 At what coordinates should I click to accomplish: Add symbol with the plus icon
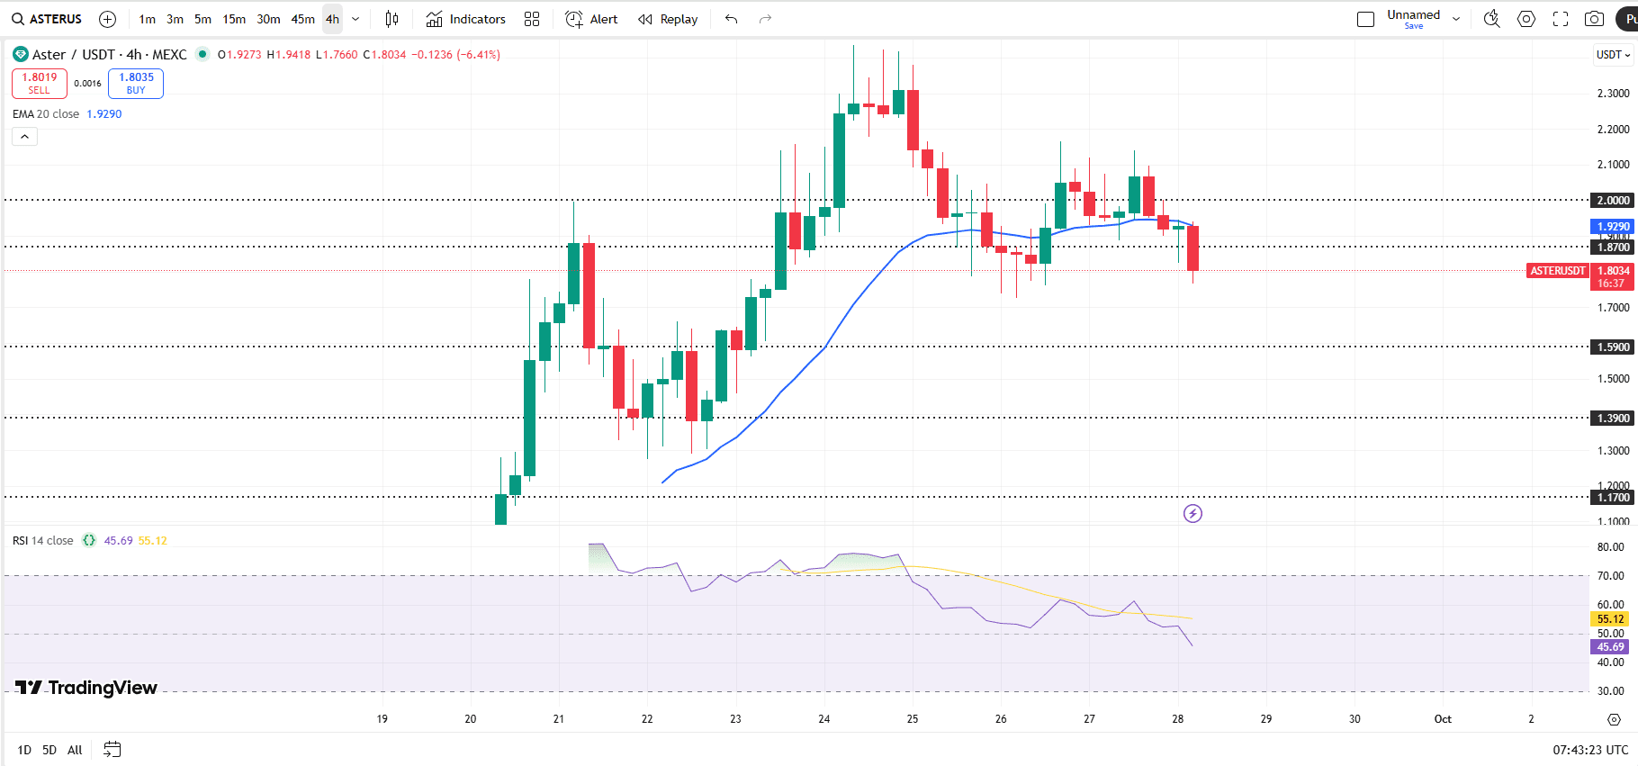pos(107,19)
